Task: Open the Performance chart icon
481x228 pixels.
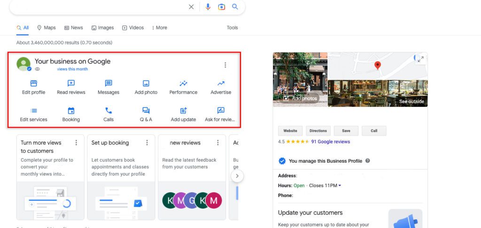Action: 183,84
